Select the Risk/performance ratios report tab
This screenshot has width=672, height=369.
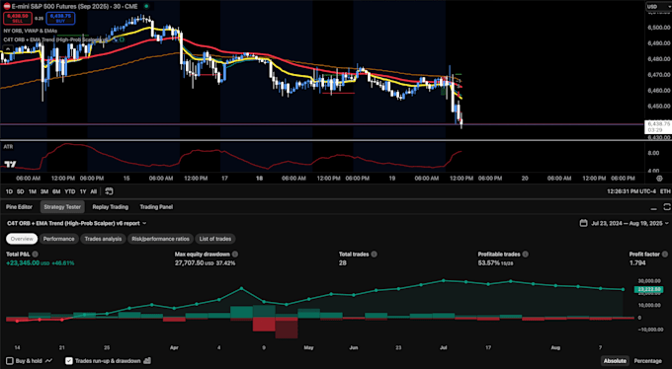(x=160, y=239)
